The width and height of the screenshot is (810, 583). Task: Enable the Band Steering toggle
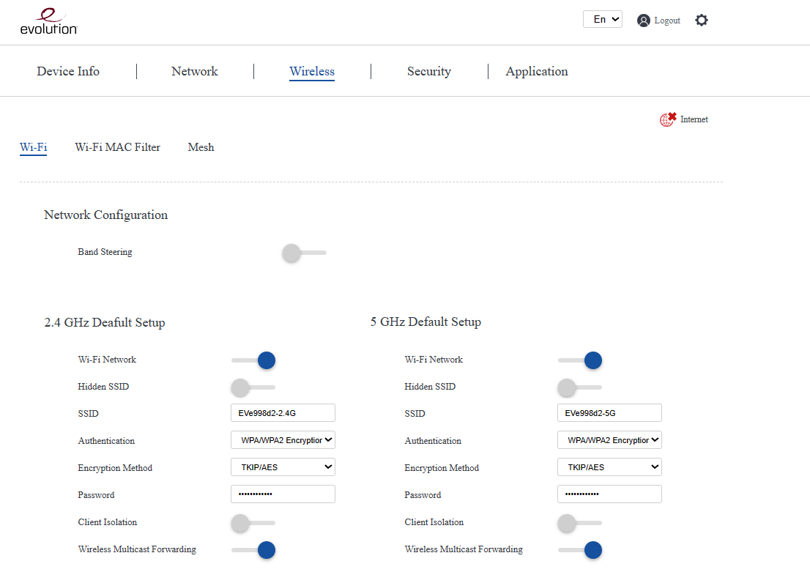coord(304,253)
